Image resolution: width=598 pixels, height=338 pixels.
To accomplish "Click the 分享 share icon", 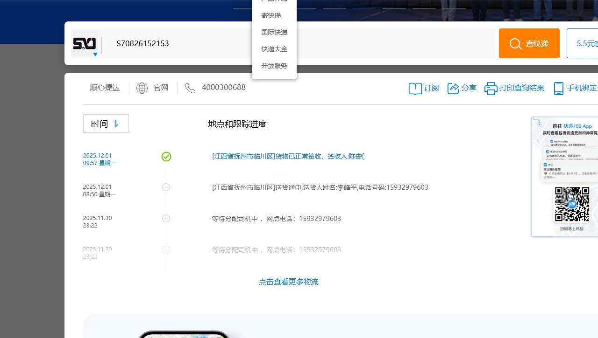I will (453, 88).
